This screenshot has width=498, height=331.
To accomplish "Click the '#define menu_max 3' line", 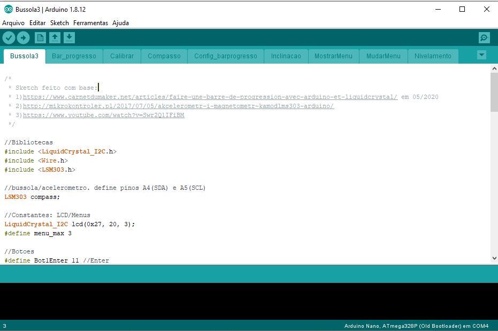I will [x=38, y=233].
